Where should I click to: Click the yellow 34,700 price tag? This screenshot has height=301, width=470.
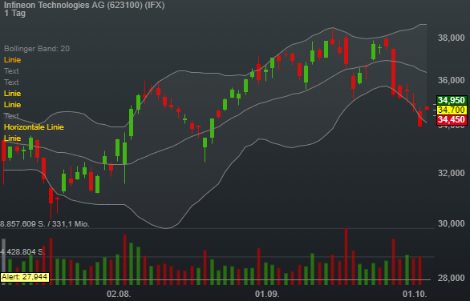[x=452, y=110]
